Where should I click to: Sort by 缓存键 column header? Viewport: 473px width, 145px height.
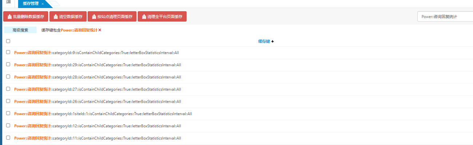pos(264,41)
